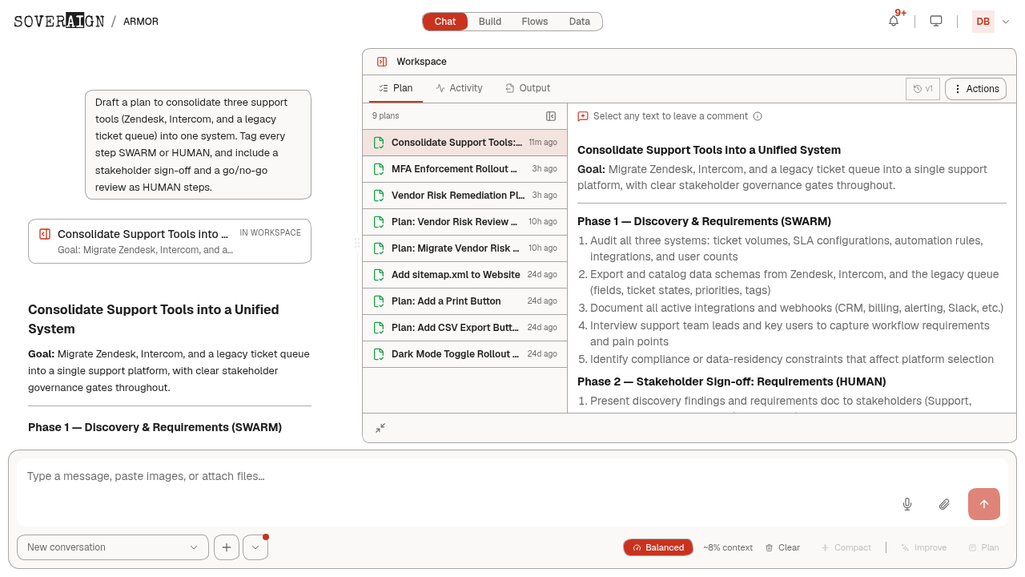Switch to the Output tab
The image size is (1025, 577).
click(528, 88)
